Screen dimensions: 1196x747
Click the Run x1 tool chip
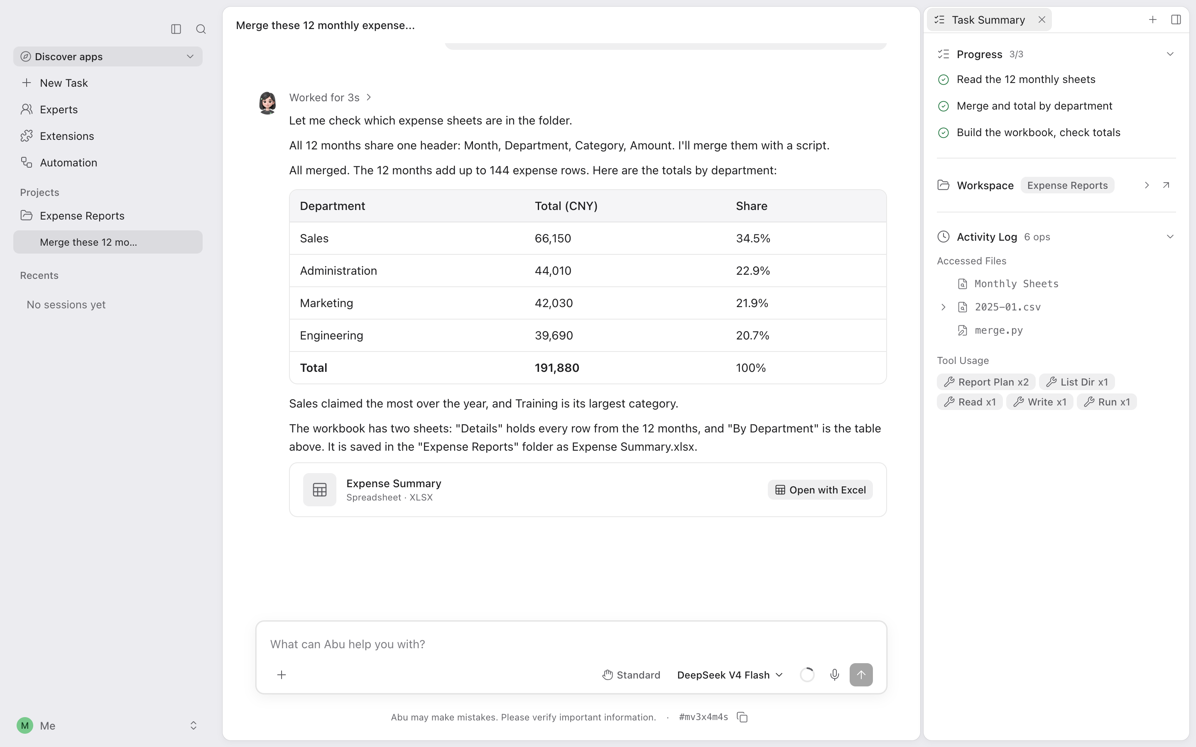(x=1107, y=402)
